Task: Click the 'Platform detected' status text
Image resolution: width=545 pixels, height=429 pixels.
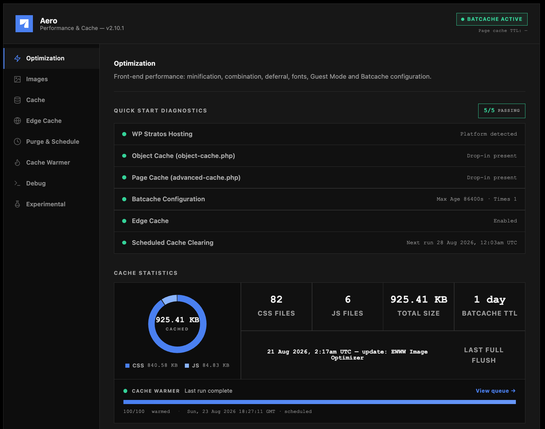Action: [489, 134]
